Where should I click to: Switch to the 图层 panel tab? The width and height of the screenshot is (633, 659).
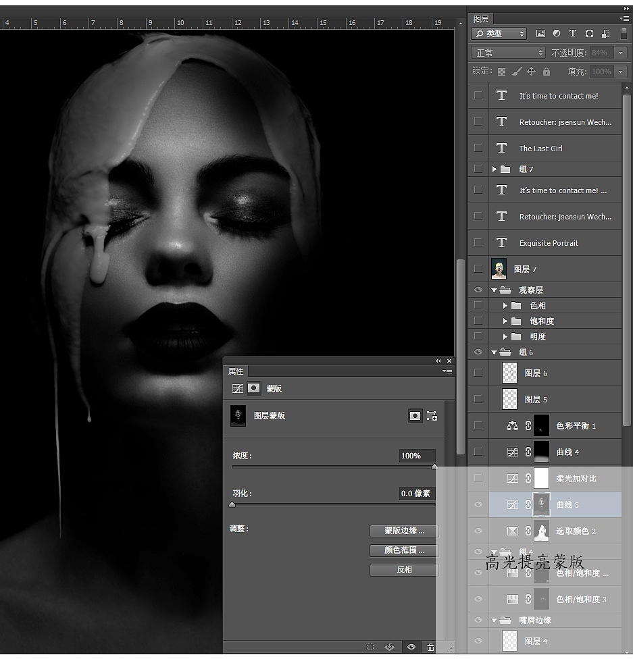coord(481,19)
